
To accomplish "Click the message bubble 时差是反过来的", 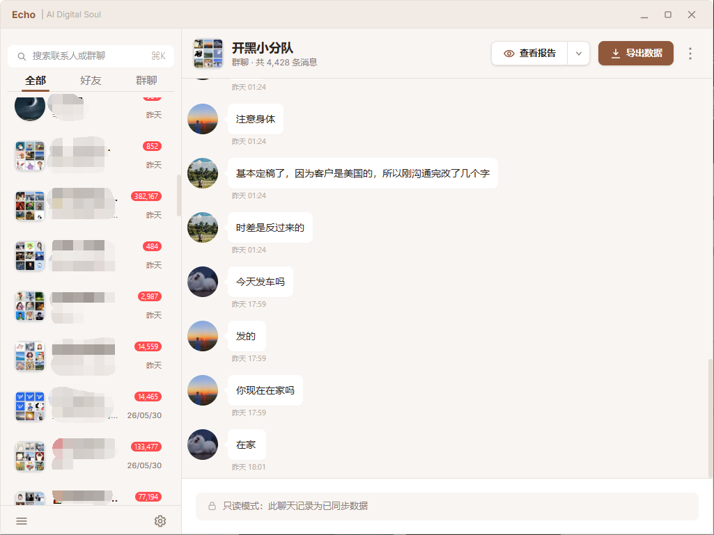I will click(x=270, y=227).
